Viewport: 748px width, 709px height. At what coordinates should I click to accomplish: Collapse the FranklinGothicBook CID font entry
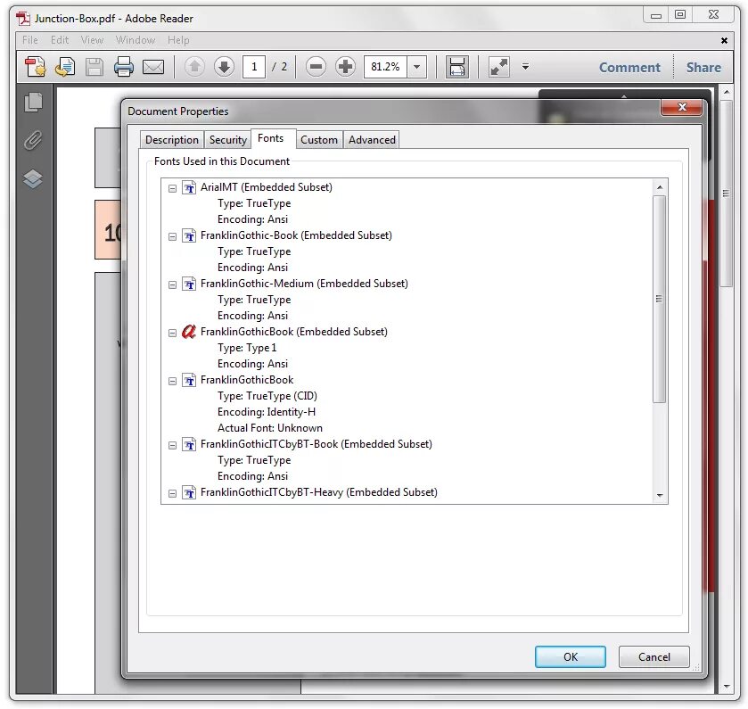click(x=172, y=381)
